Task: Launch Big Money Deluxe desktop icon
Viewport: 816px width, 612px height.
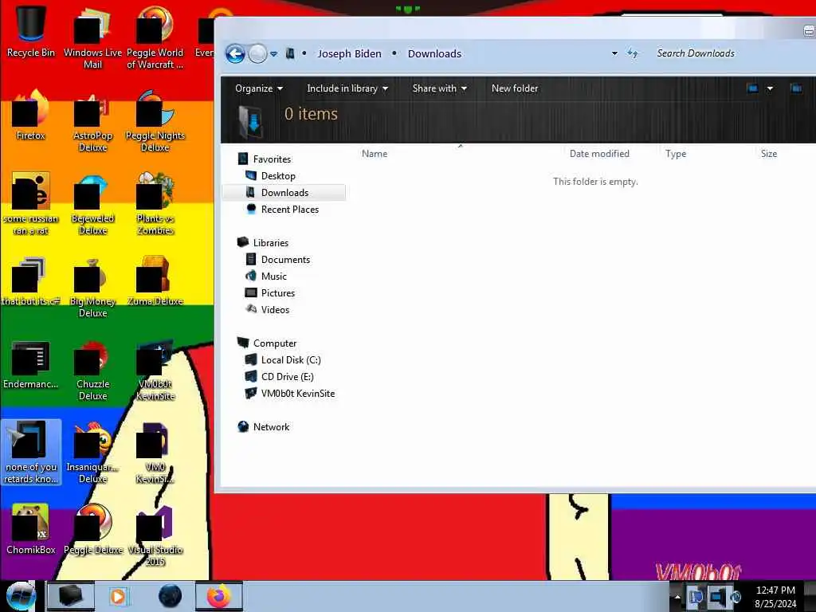Action: (92, 287)
